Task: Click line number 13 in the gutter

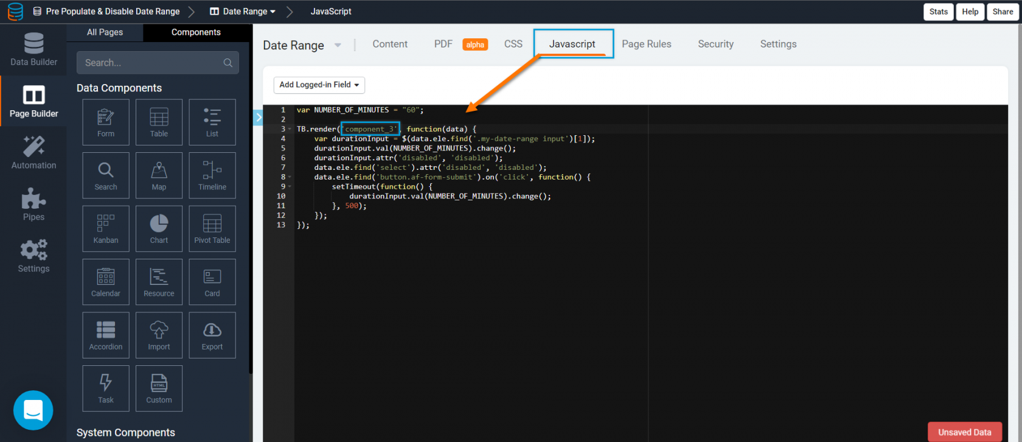Action: point(281,225)
